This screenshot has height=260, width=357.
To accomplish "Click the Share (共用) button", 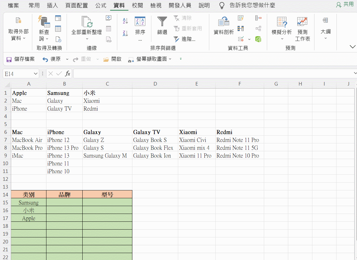I will (x=345, y=5).
